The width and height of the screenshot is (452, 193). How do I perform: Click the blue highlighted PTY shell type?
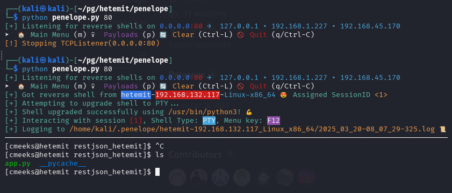209,121
